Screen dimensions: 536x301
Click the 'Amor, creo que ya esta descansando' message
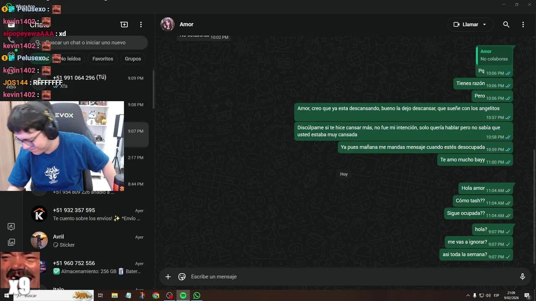(x=404, y=112)
